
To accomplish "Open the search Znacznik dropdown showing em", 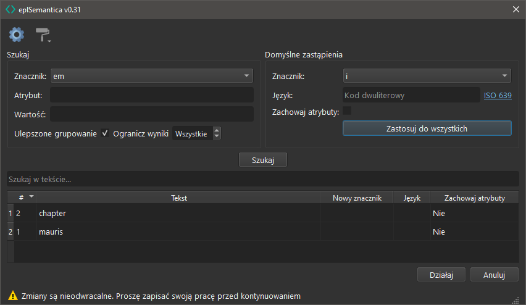I will tap(151, 76).
